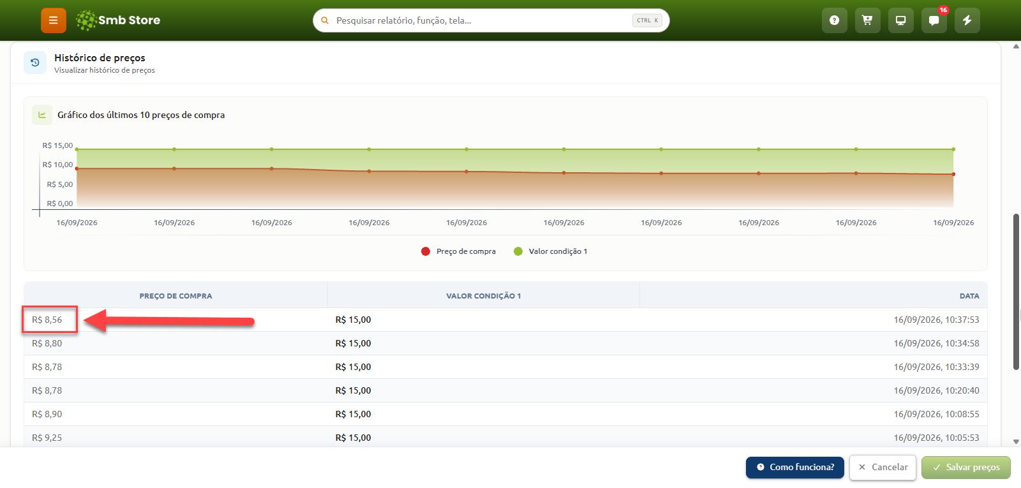1021x488 pixels.
Task: Click the price history clock icon
Action: (35, 63)
